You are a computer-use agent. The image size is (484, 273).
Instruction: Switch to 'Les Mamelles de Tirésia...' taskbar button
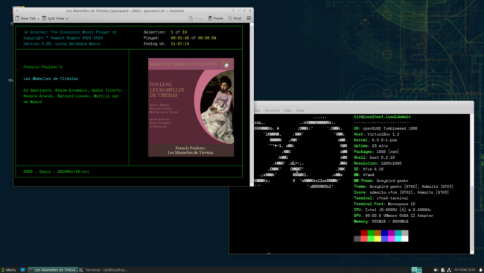pyautogui.click(x=53, y=270)
